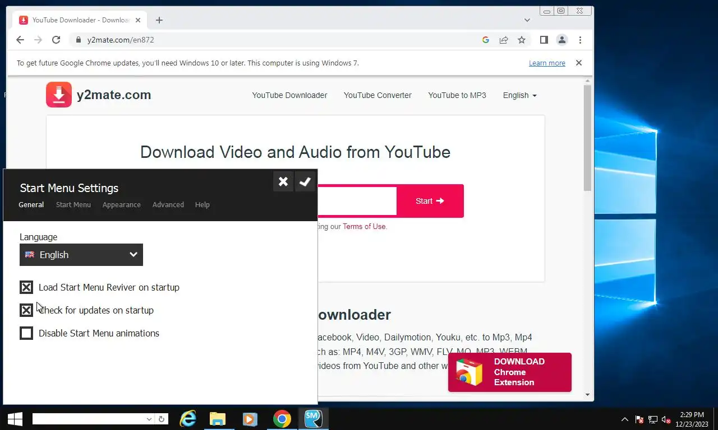Click the Start Menu Reviver taskbar icon
718x430 pixels.
tap(313, 419)
